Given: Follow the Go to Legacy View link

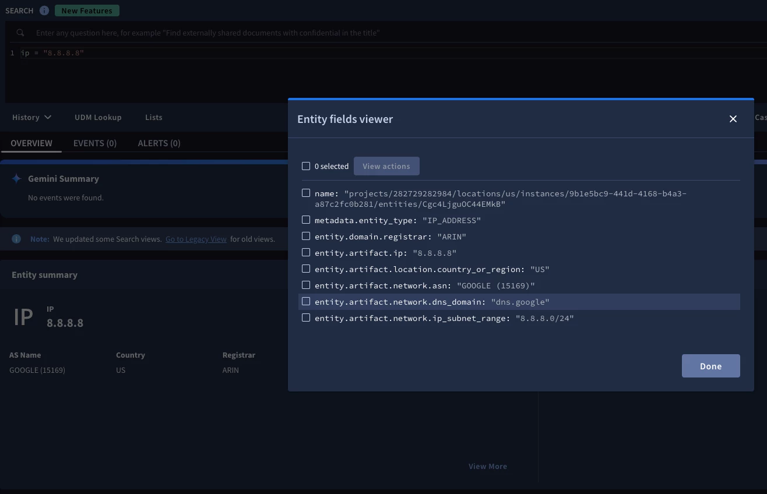Looking at the screenshot, I should (x=196, y=239).
